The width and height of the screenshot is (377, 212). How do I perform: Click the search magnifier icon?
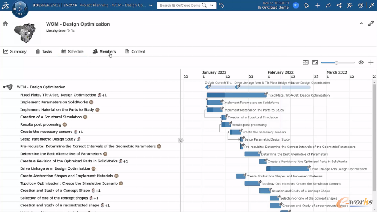204,5
